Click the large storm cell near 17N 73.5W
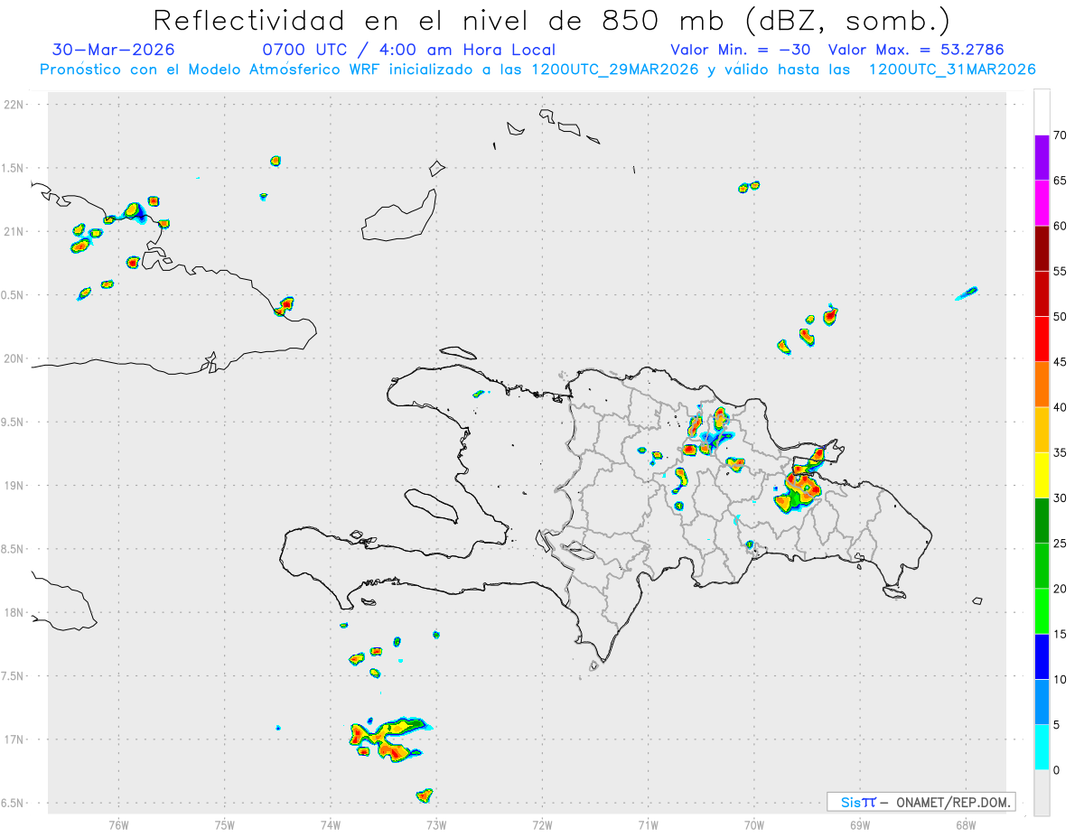This screenshot has height=837, width=1084. [x=388, y=738]
